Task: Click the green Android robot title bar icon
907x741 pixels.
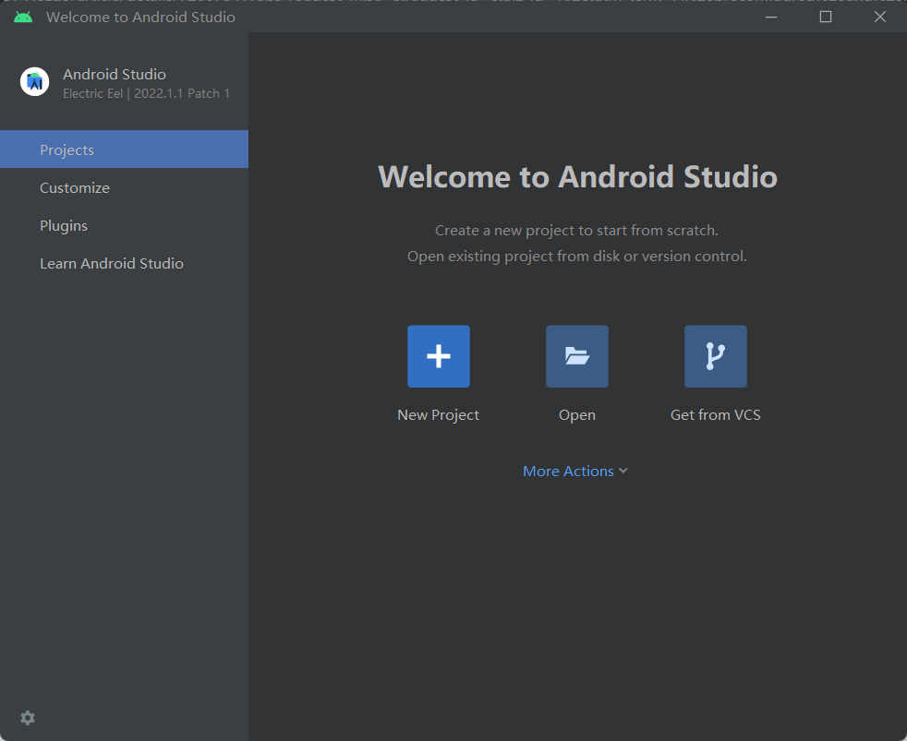Action: tap(23, 17)
